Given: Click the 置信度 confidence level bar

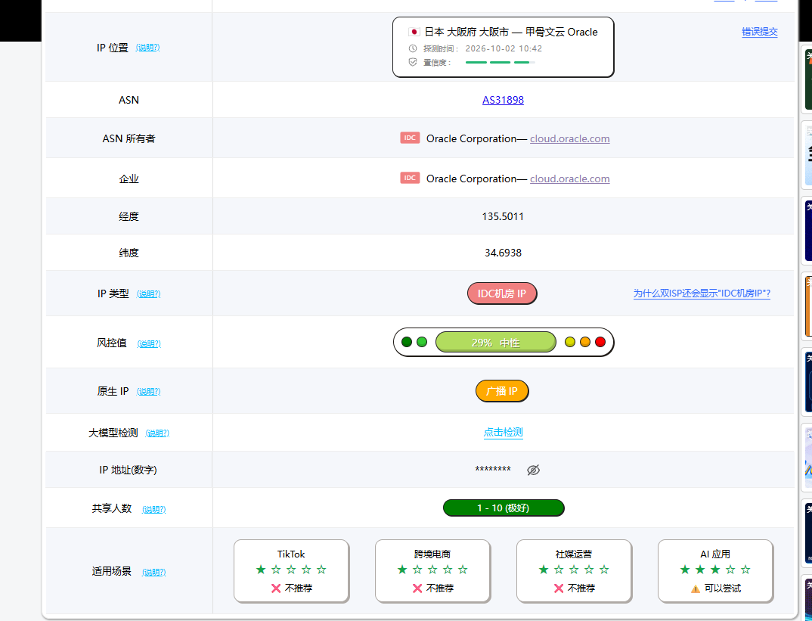Looking at the screenshot, I should pos(501,62).
